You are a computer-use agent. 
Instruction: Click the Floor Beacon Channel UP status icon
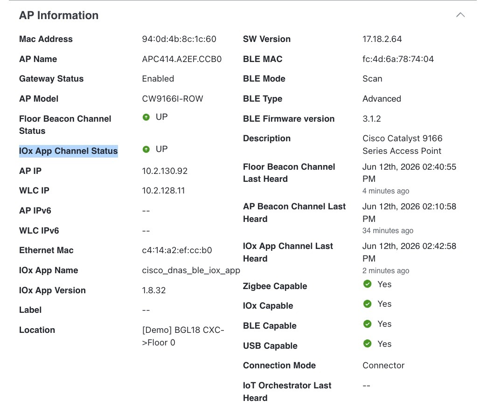[146, 117]
